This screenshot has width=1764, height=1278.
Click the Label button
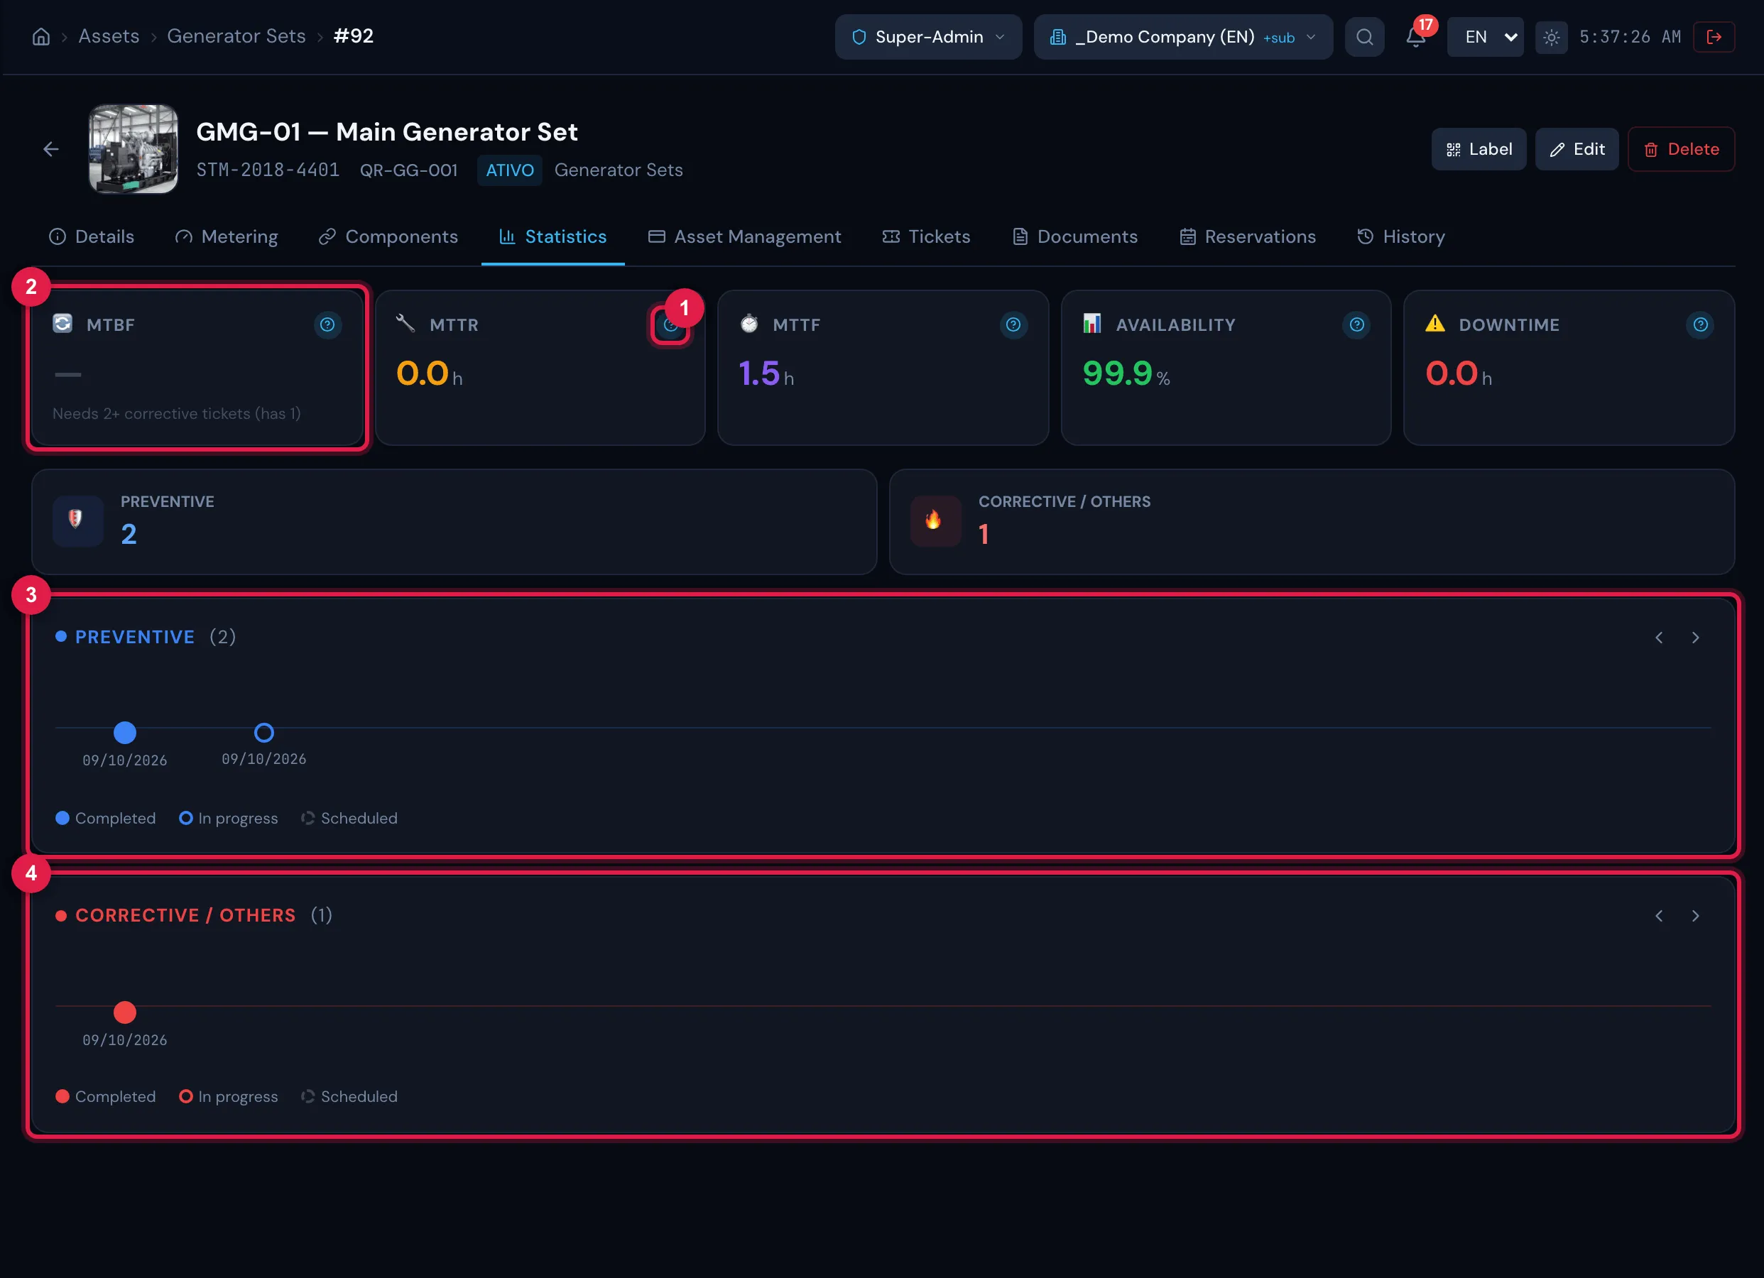1478,148
